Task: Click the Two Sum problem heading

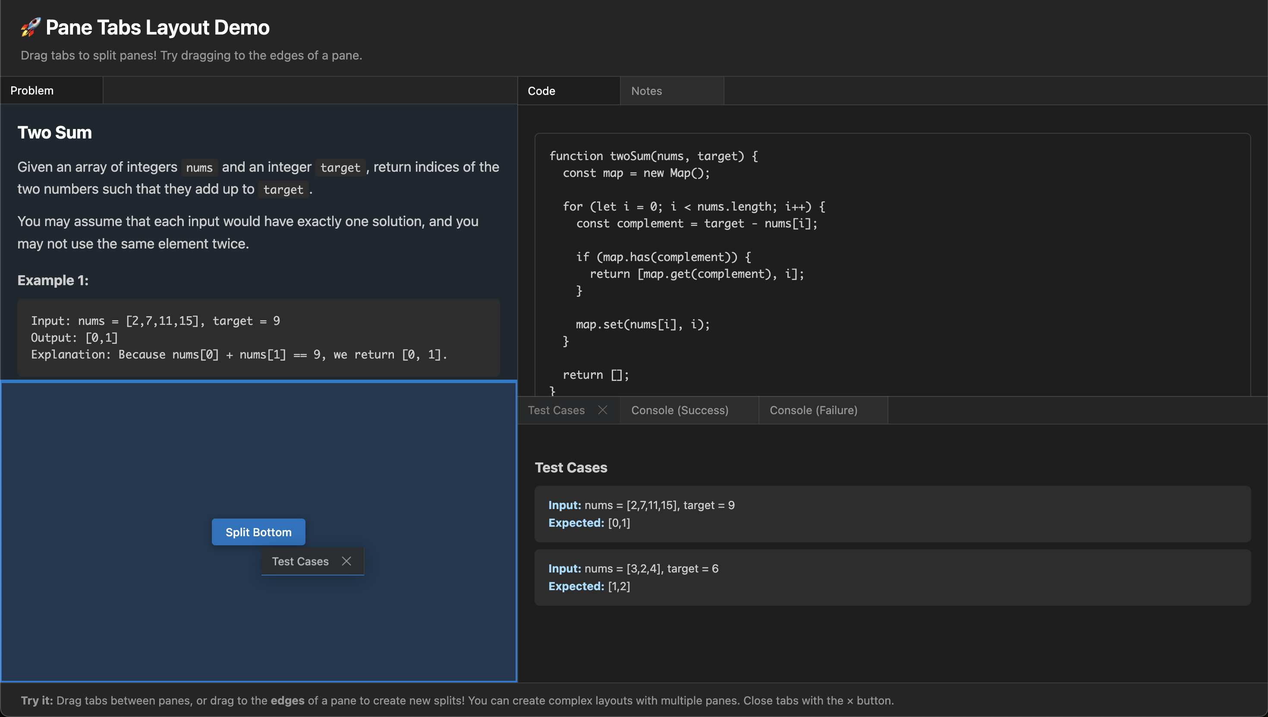Action: [x=54, y=132]
